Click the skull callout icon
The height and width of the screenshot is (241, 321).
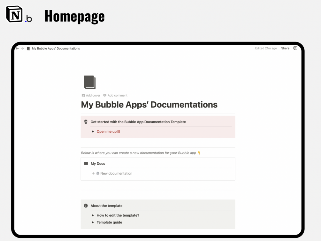click(86, 122)
